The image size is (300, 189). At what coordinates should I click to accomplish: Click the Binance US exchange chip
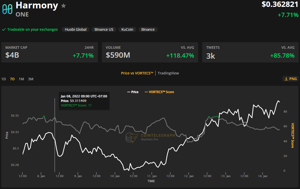pos(104,29)
